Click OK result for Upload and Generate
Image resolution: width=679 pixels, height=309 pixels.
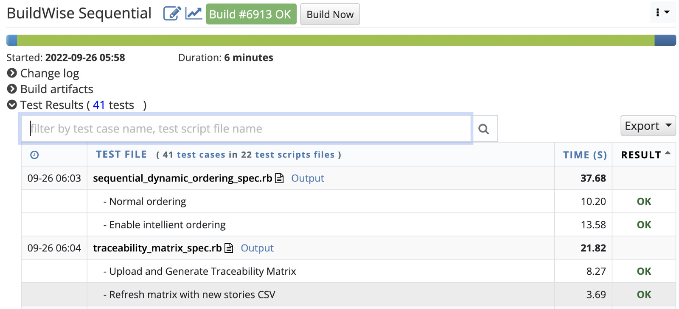coord(644,271)
